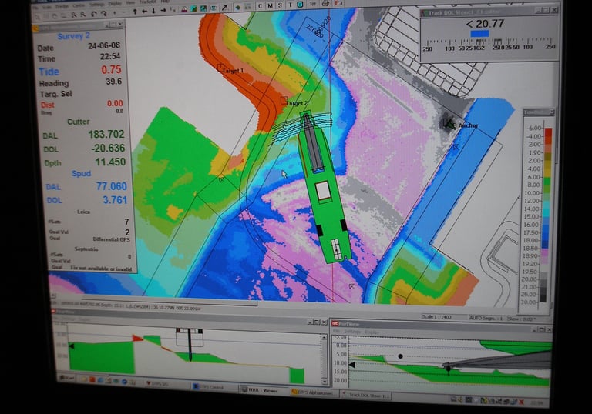Click the pan down arrow icon

(153, 12)
